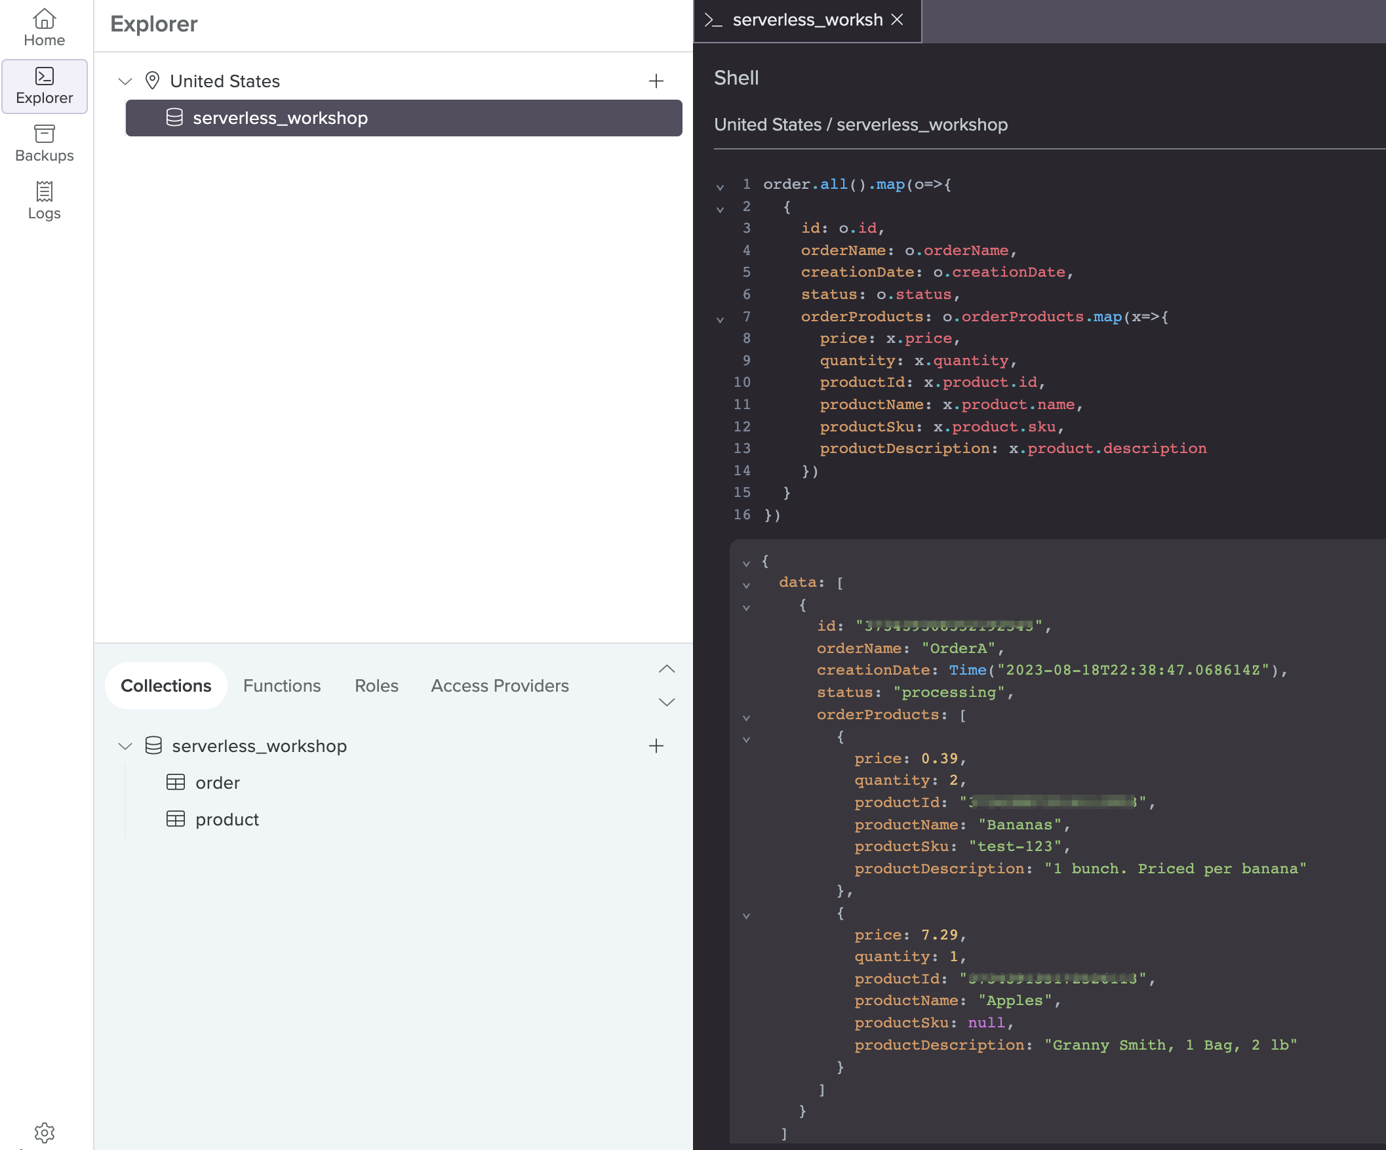The image size is (1386, 1150).
Task: Click the up chevron beside tabs
Action: pyautogui.click(x=667, y=669)
